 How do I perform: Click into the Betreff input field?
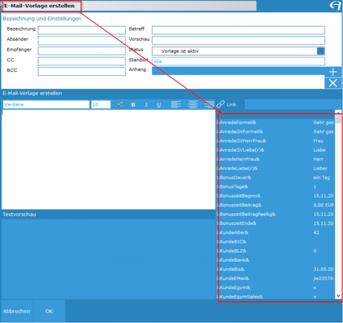click(238, 30)
